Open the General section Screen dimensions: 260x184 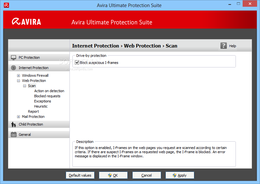click(x=39, y=135)
